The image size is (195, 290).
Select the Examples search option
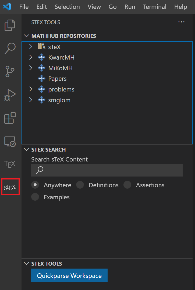[35, 197]
